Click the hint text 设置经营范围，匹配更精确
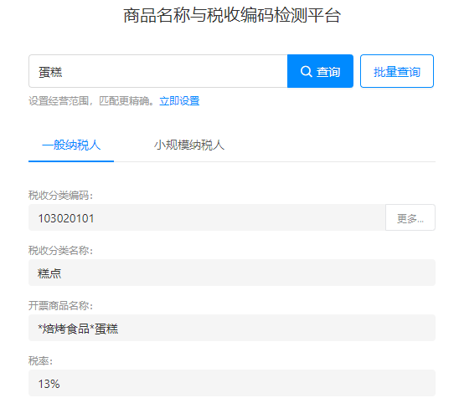 91,101
